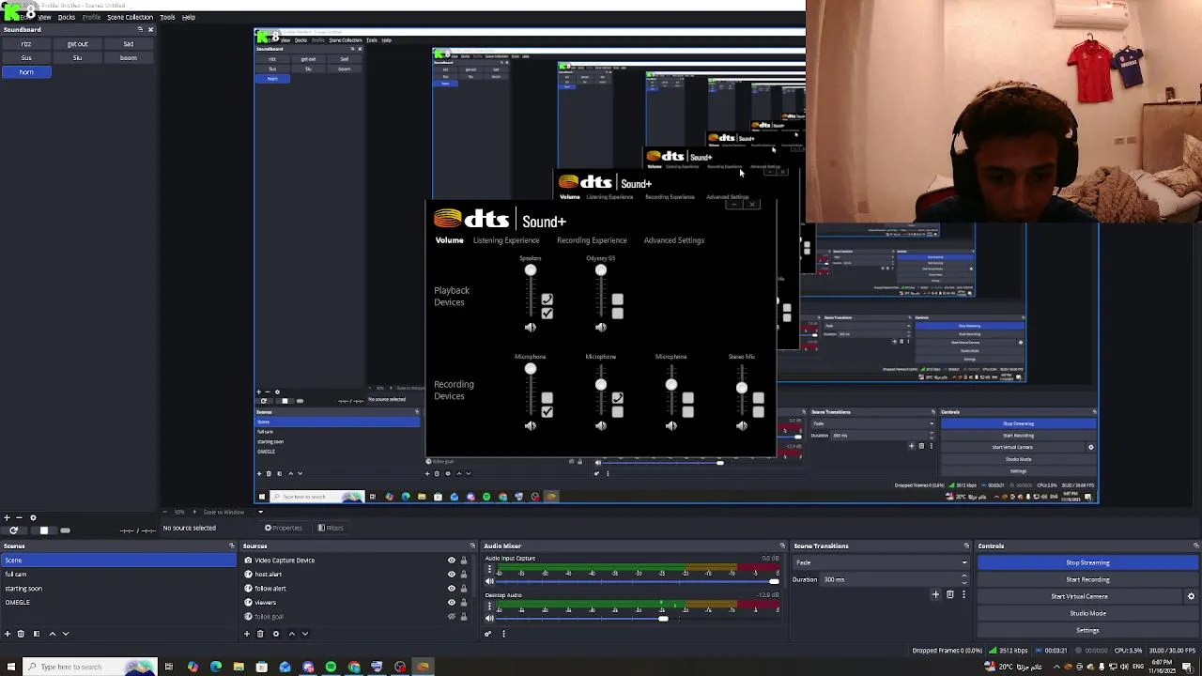Open Desktop Audio three-dot options
Screen dimensions: 1202x676
click(x=489, y=607)
